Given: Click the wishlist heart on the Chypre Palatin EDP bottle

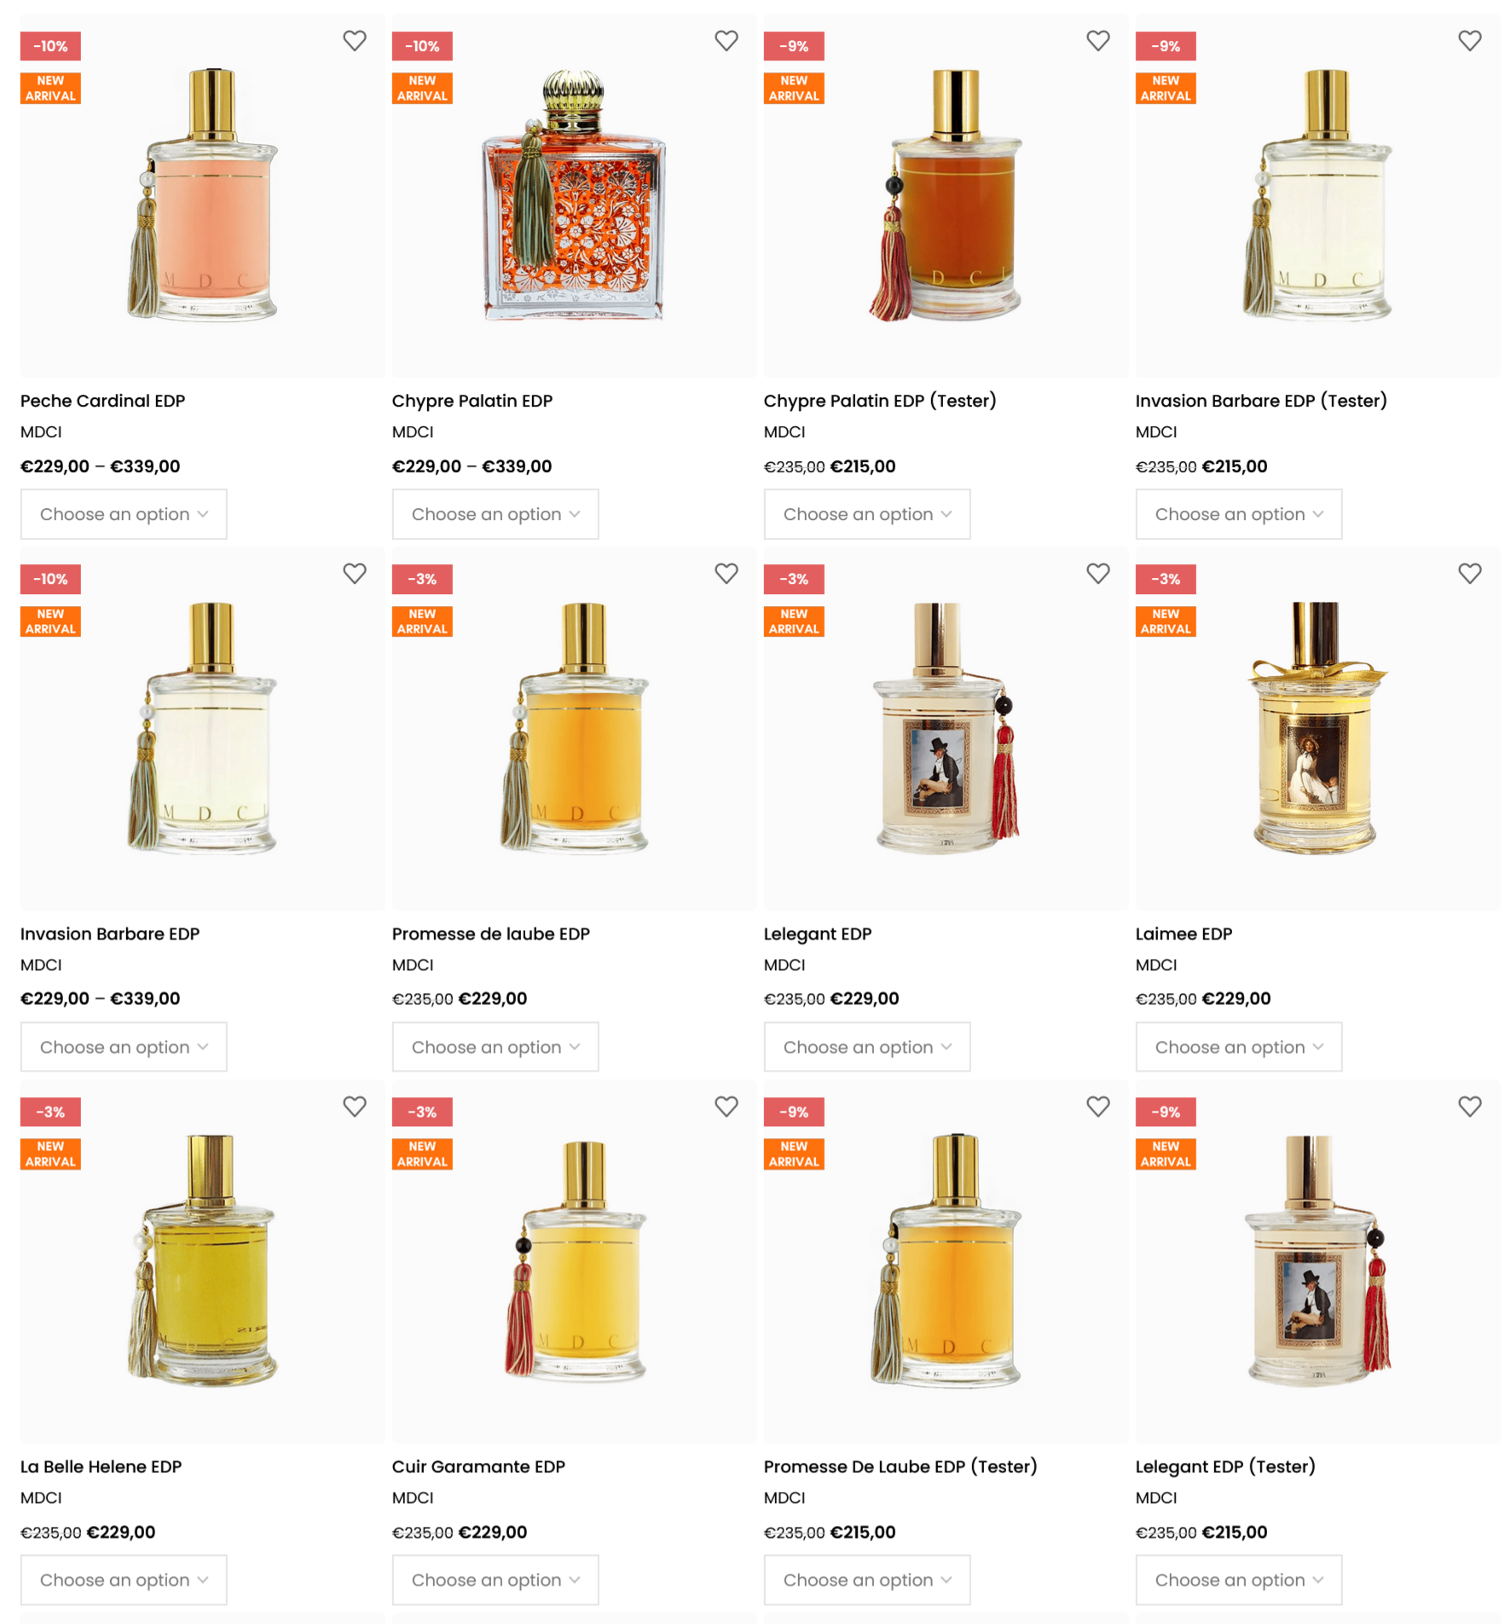Looking at the screenshot, I should click(726, 40).
